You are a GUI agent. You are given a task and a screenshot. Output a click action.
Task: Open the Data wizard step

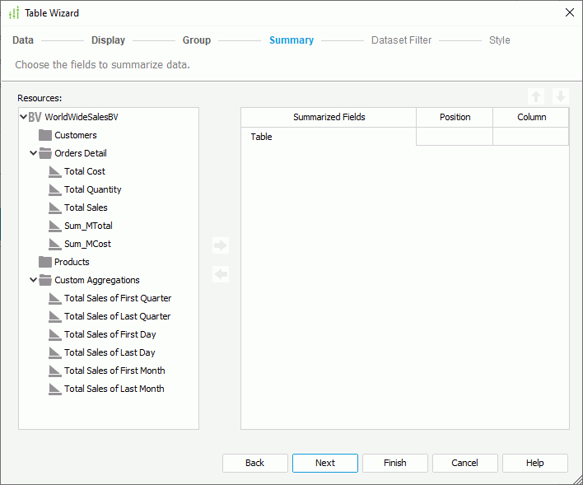pos(23,40)
